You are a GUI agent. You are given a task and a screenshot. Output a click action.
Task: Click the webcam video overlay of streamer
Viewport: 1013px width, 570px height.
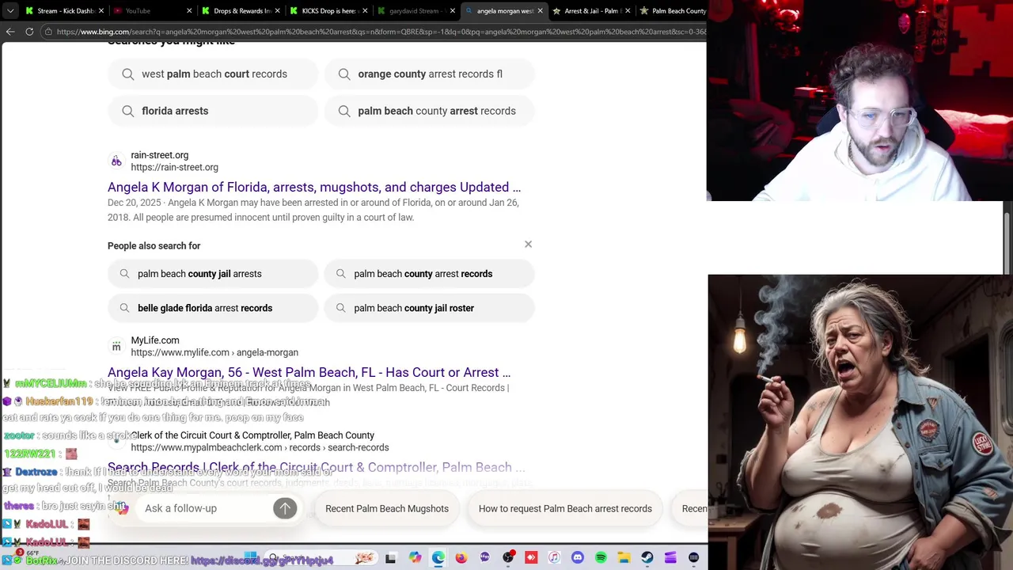(859, 101)
